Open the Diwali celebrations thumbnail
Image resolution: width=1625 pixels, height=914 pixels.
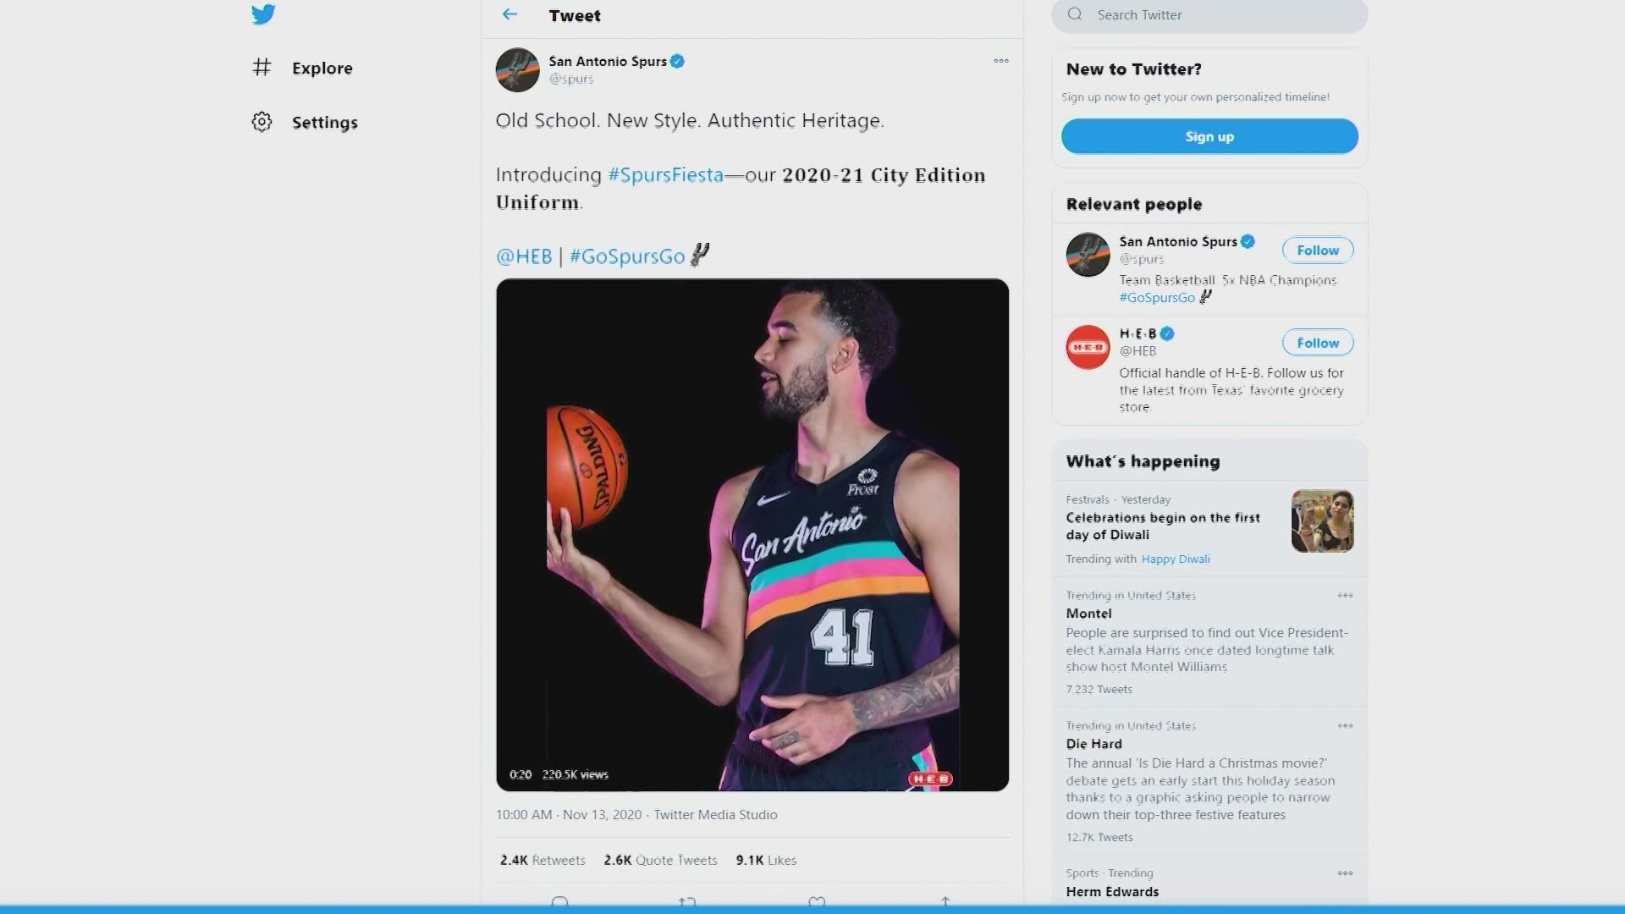[1322, 521]
